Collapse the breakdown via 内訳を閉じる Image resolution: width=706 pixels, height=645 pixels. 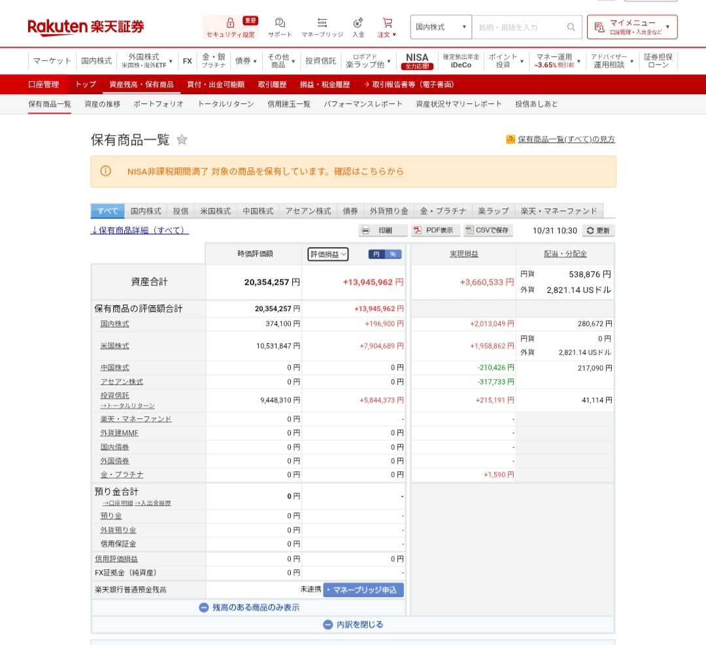(354, 624)
